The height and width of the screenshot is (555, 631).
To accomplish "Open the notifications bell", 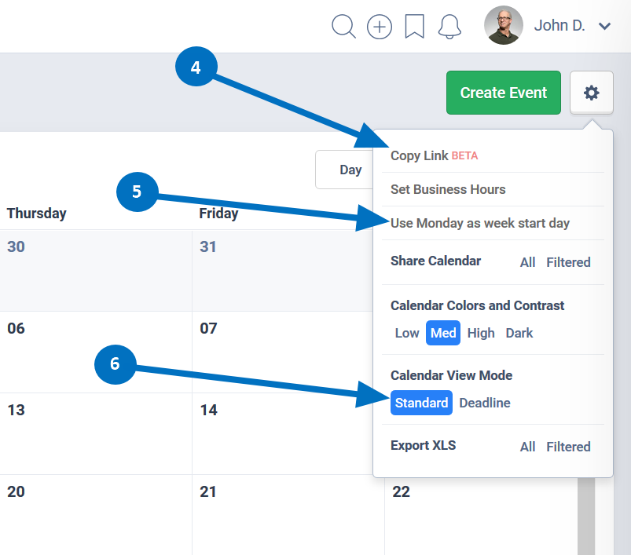I will coord(449,27).
